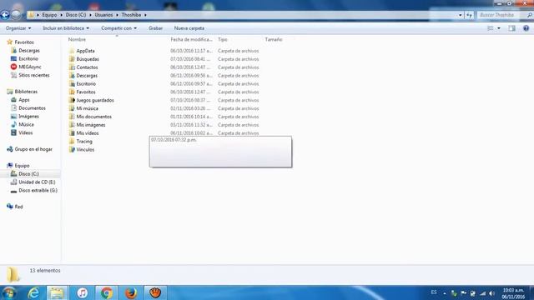Open the Windows Start menu
Screen dimensions: 534x300
coord(8,292)
